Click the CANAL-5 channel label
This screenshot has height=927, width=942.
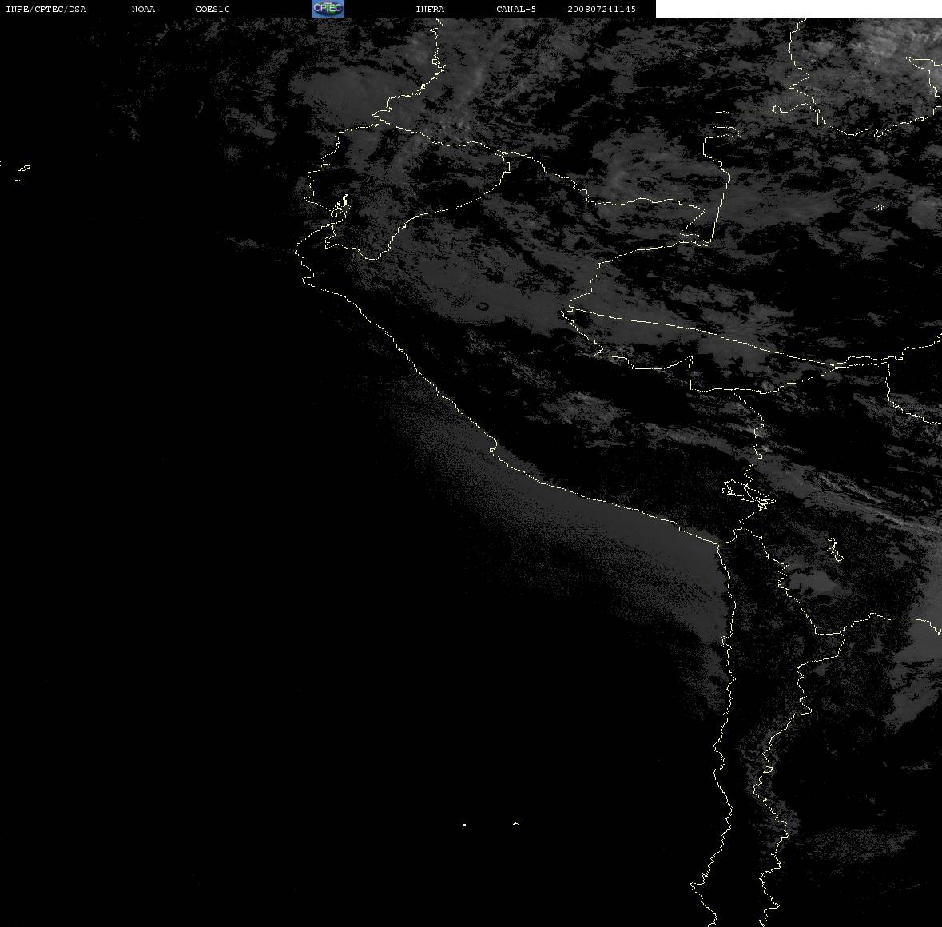coord(515,9)
